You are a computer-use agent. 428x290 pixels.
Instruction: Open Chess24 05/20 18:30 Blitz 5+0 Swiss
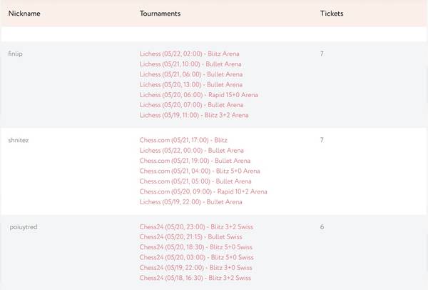[195, 247]
